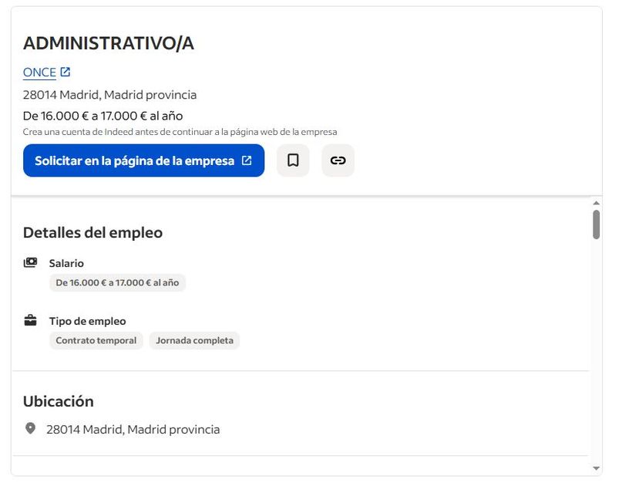Click the scrollbar up arrow
This screenshot has height=486, width=632.
point(596,203)
